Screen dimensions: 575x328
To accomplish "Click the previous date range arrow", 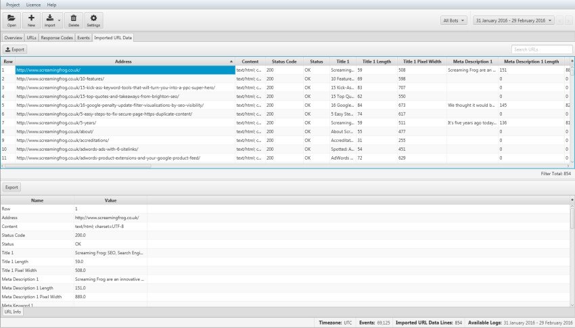I will 559,20.
